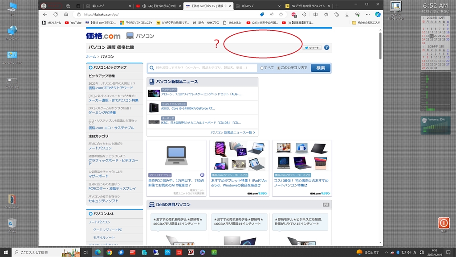Open 価格.comプロダクトアワード link
The image size is (456, 257).
click(110, 88)
